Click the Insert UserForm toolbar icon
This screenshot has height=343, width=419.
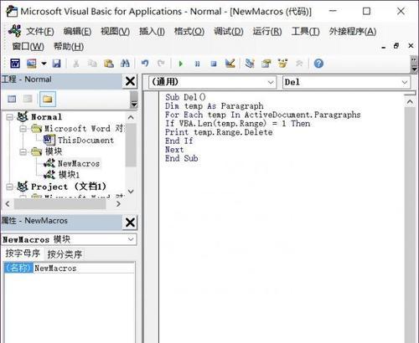[x=32, y=64]
